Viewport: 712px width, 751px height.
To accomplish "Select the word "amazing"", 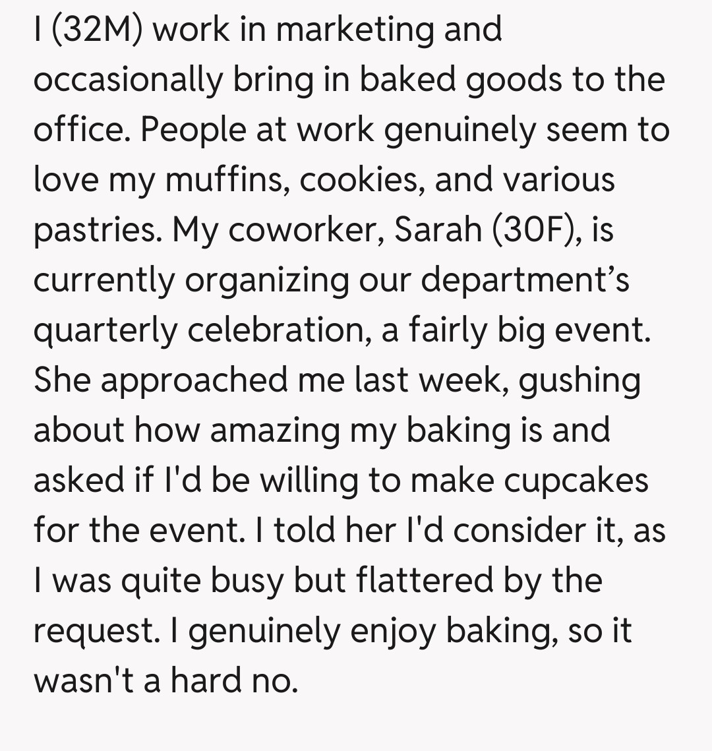I will [274, 431].
